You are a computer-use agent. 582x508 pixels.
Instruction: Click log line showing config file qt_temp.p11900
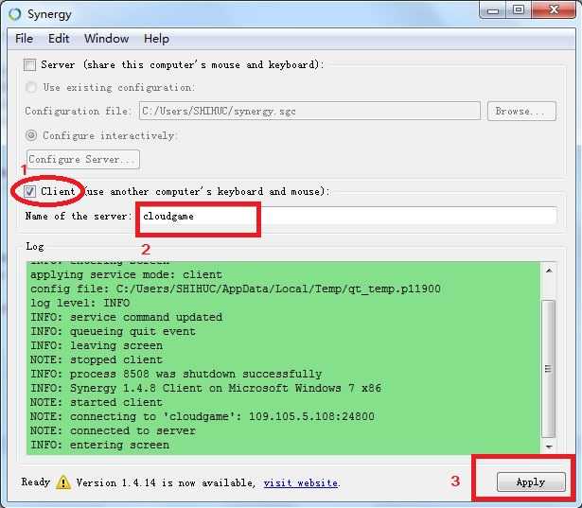click(236, 289)
